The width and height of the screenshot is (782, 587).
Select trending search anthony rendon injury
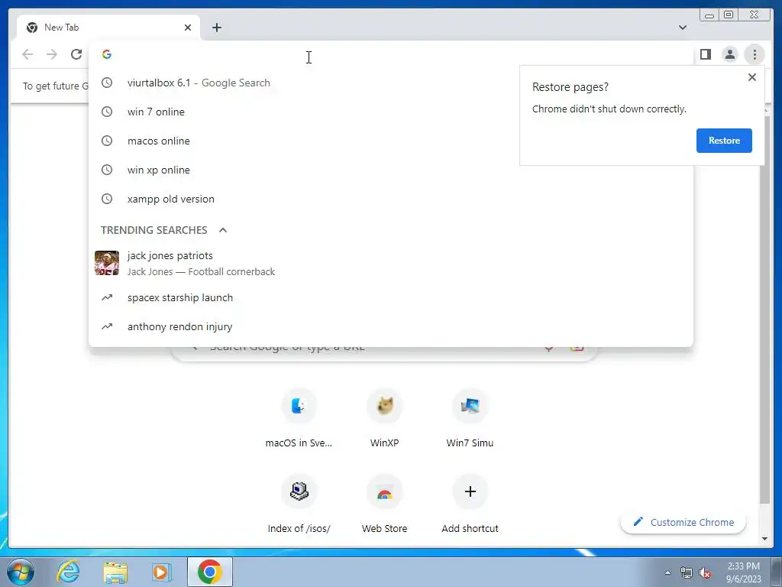tap(391, 326)
